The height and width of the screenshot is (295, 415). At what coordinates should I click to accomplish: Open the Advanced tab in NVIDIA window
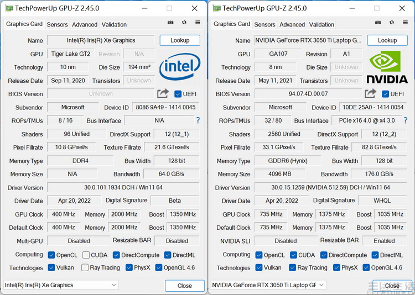point(292,24)
